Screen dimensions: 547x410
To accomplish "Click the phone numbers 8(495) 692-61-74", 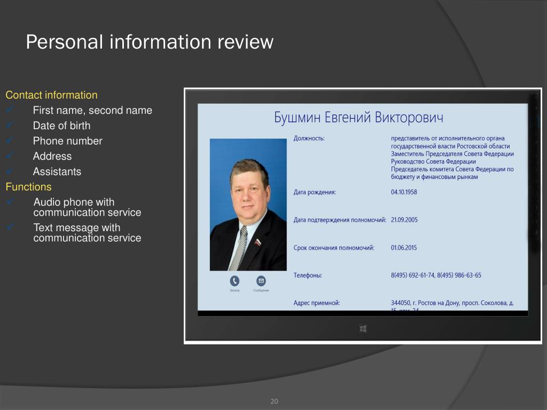I will point(413,275).
